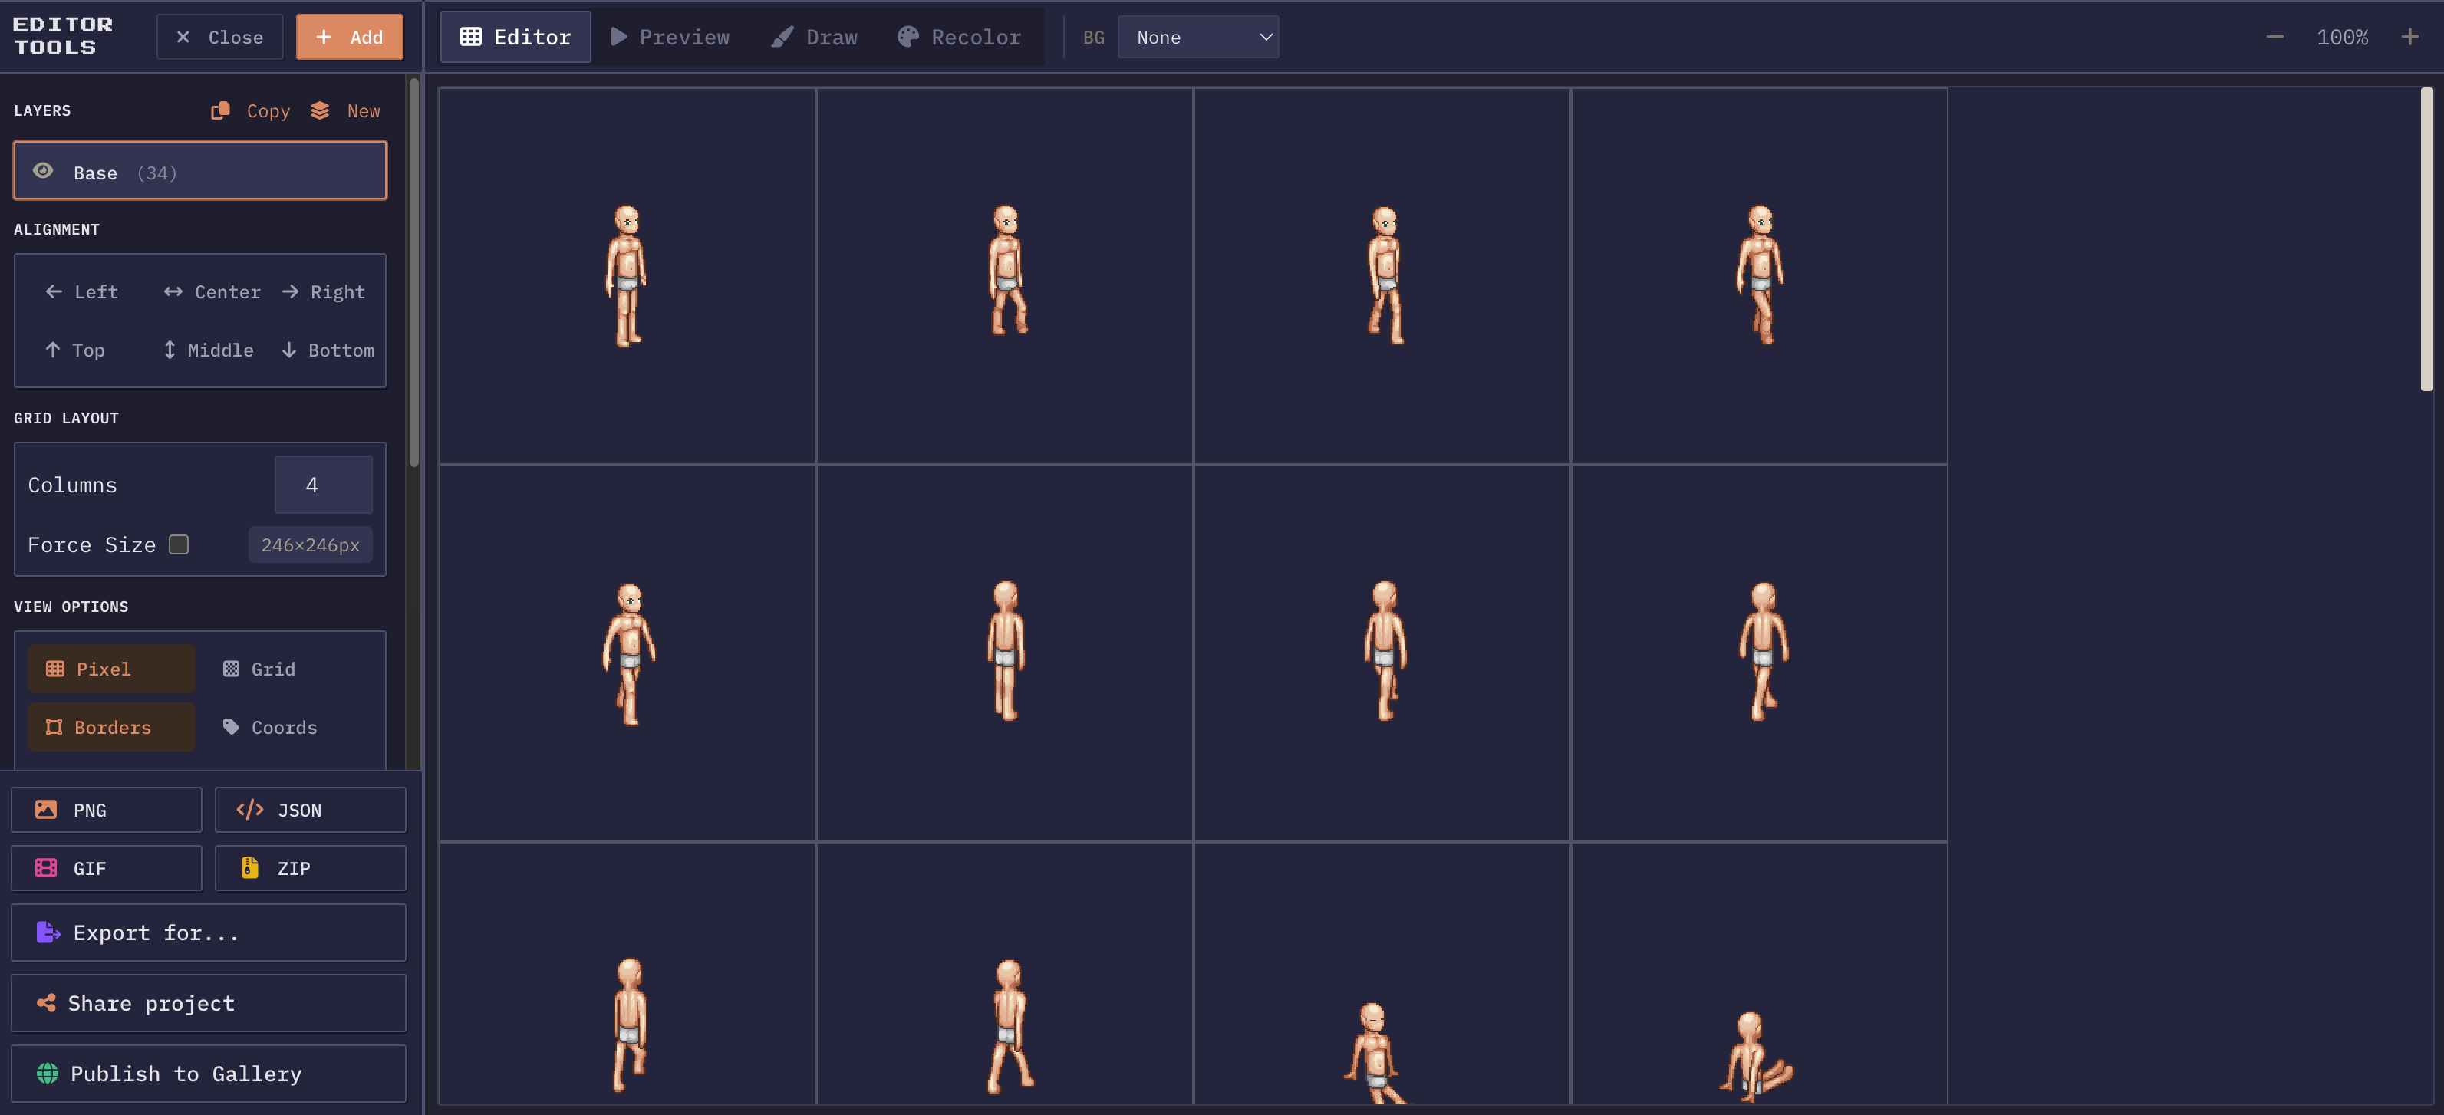Align sprites to Top

pyautogui.click(x=75, y=350)
